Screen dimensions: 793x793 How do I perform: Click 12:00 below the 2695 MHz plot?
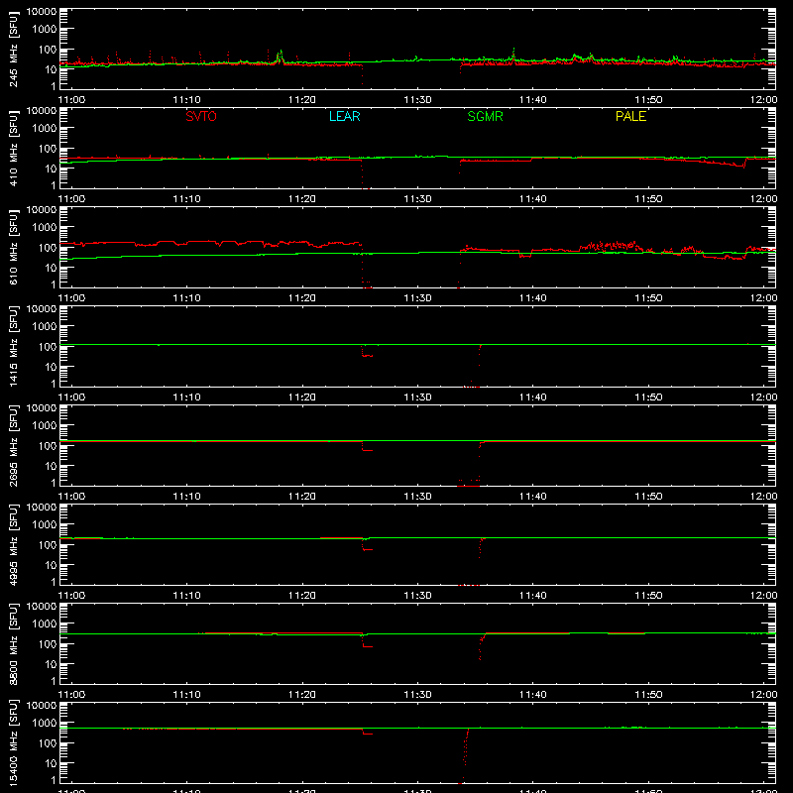[x=763, y=497]
